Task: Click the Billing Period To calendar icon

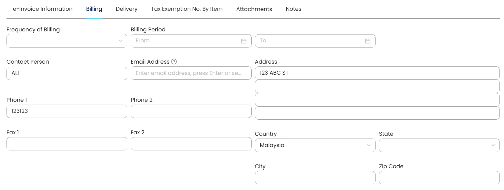Action: point(368,41)
